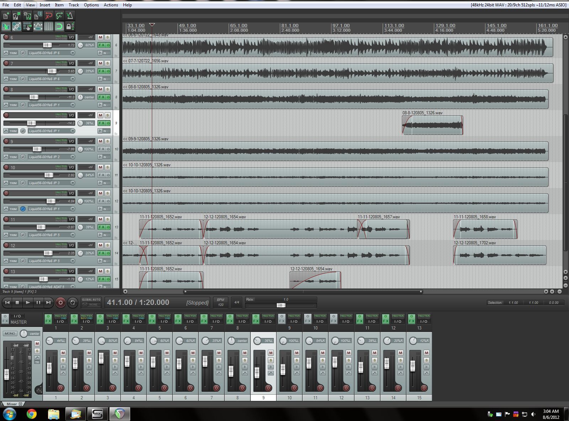Click the Save Project toolbar icon

point(27,15)
